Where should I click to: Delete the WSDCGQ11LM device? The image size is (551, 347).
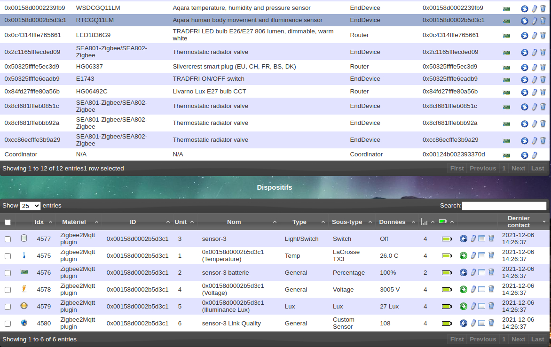[x=543, y=8]
